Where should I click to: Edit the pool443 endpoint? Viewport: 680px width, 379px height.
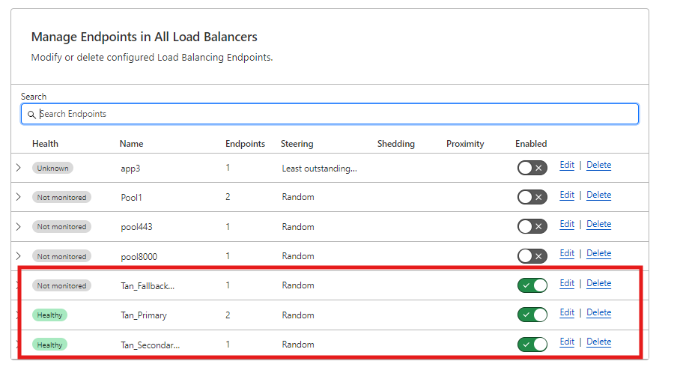pyautogui.click(x=567, y=225)
